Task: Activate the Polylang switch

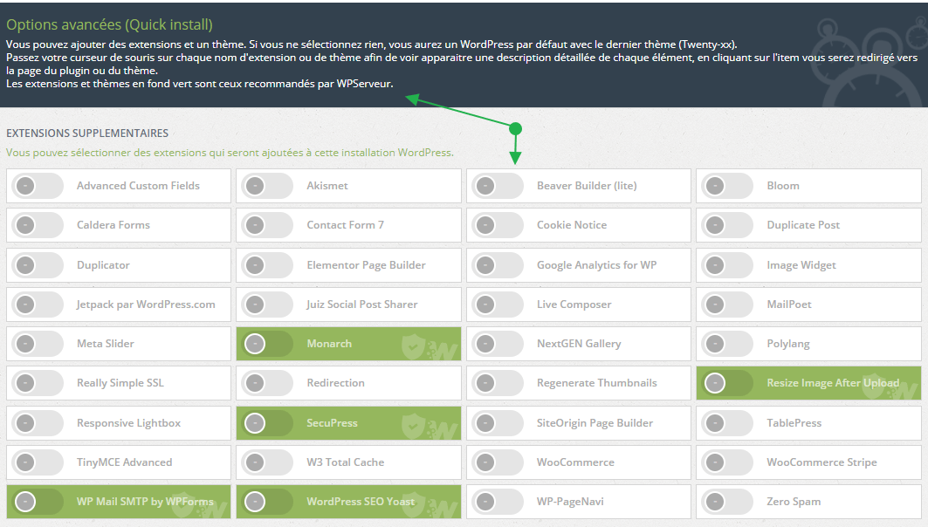Action: pos(727,344)
